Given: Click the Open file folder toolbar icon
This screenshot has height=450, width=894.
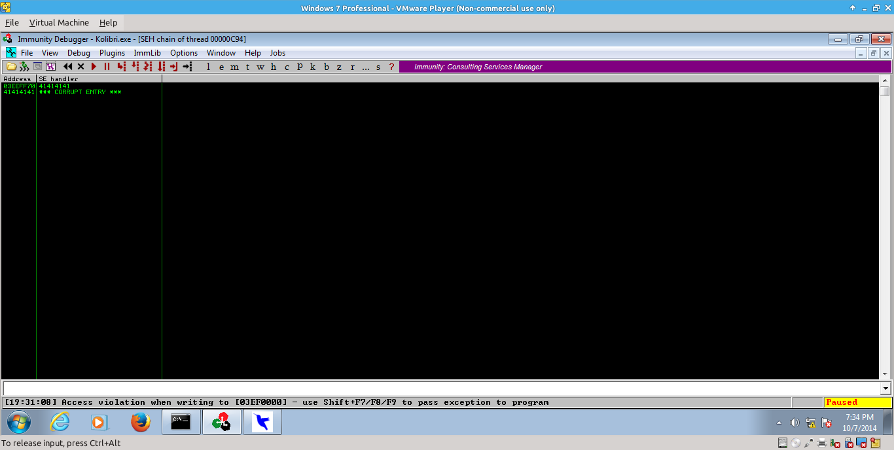Looking at the screenshot, I should click(x=11, y=67).
